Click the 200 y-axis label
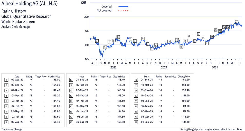 click(x=86, y=17)
